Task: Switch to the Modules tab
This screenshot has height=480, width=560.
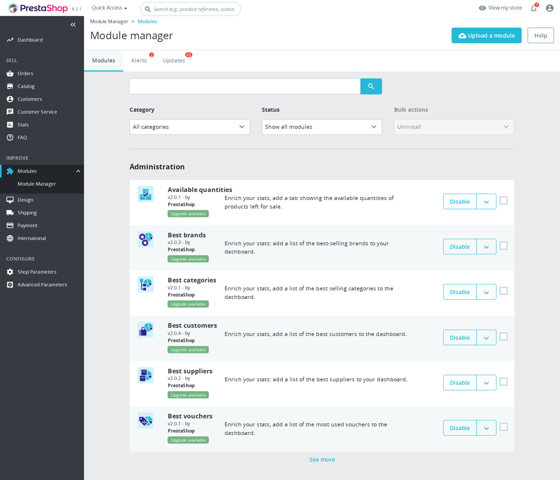Action: (104, 61)
